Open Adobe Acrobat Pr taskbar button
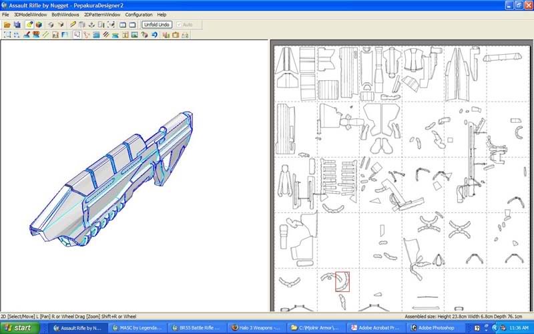 tap(375, 328)
